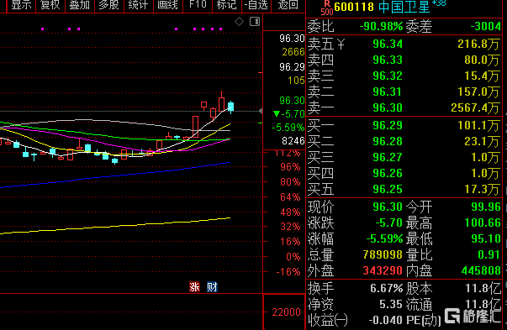Image resolution: width=507 pixels, height=330 pixels.
Task: Click stock name 中国卫星
Action: [404, 7]
